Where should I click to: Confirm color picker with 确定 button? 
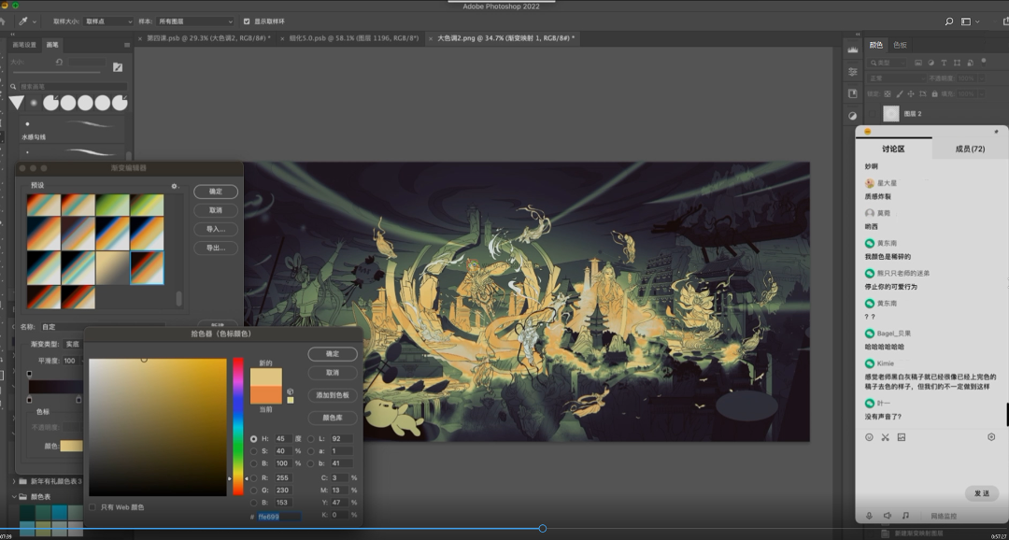tap(333, 354)
